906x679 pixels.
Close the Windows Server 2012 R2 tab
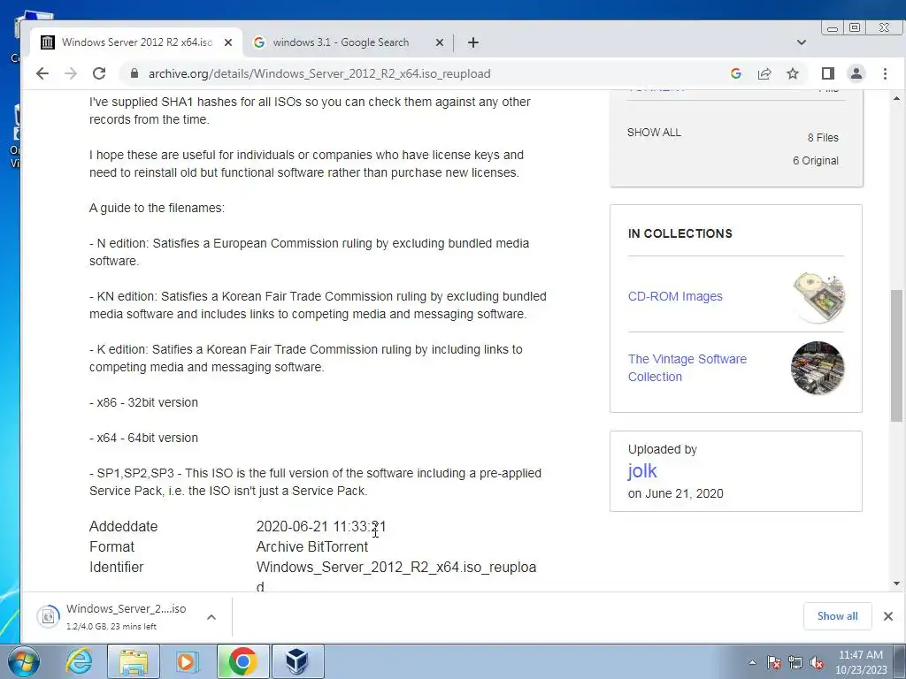point(228,42)
